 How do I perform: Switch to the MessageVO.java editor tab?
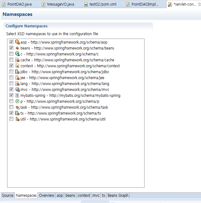(60, 4)
